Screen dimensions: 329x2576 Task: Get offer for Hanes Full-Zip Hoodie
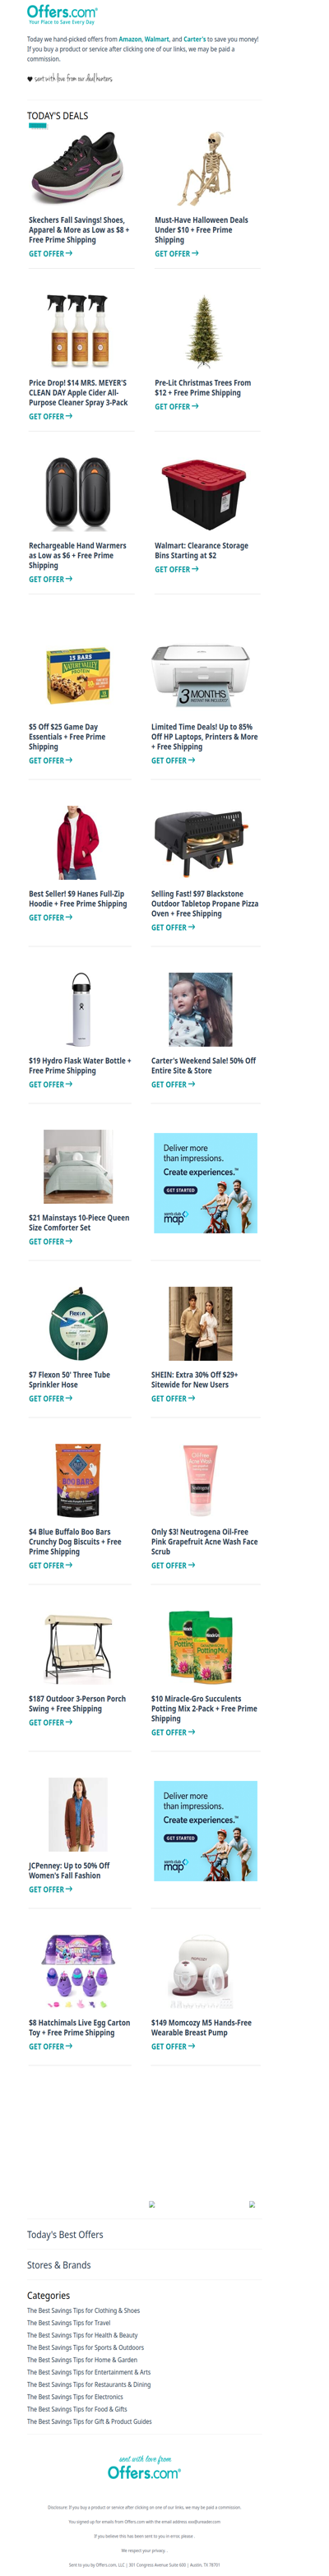pyautogui.click(x=50, y=918)
